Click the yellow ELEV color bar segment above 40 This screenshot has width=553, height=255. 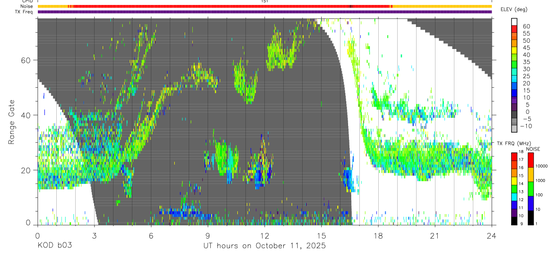click(514, 50)
